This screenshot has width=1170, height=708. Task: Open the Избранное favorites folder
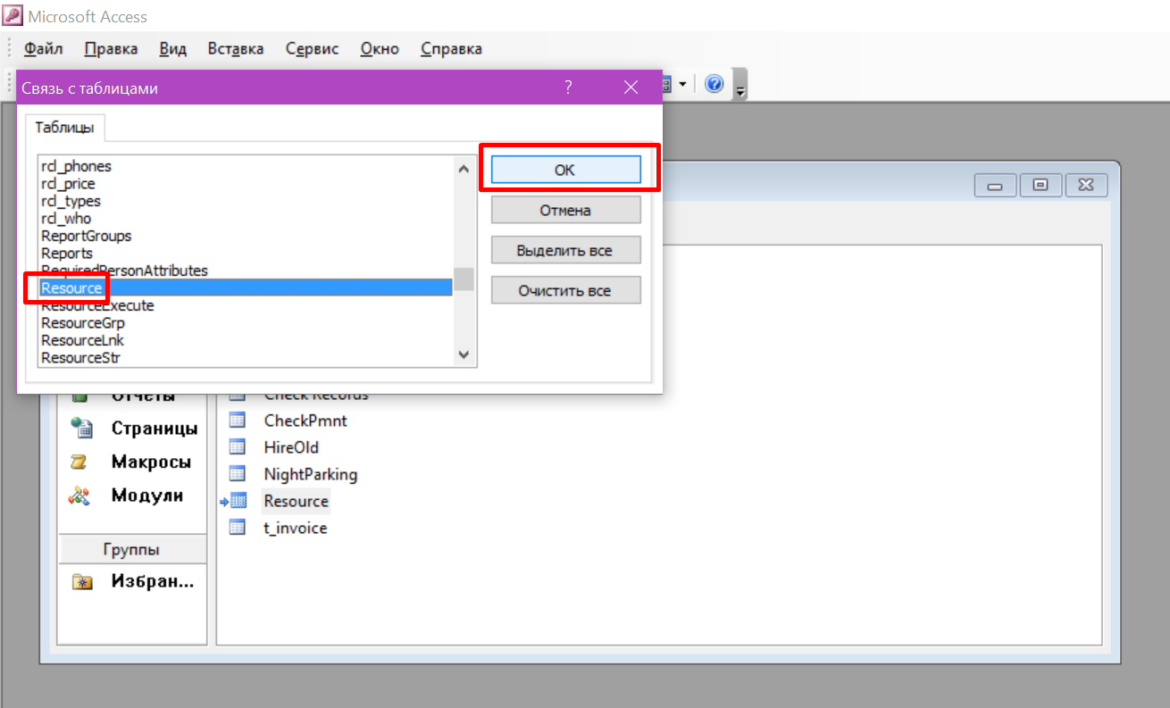pyautogui.click(x=132, y=581)
